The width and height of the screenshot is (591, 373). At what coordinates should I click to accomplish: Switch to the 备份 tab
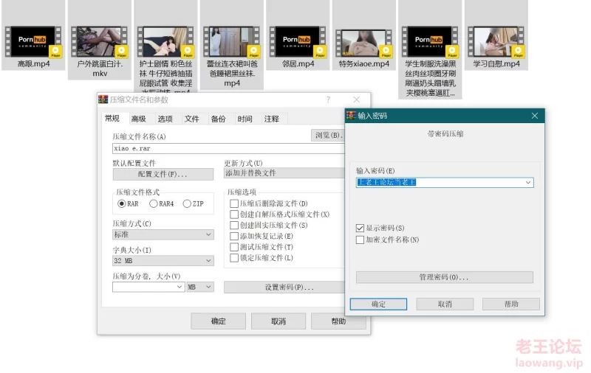218,119
